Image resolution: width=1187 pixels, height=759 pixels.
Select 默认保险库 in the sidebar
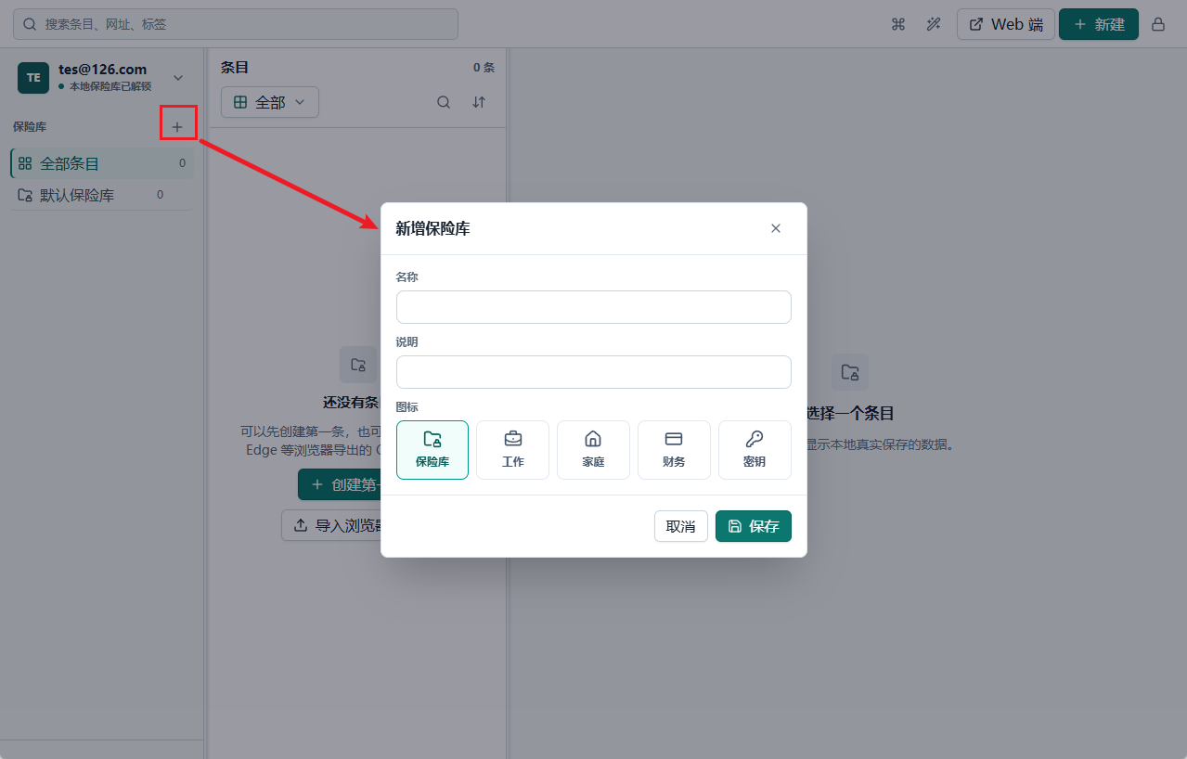pos(102,195)
